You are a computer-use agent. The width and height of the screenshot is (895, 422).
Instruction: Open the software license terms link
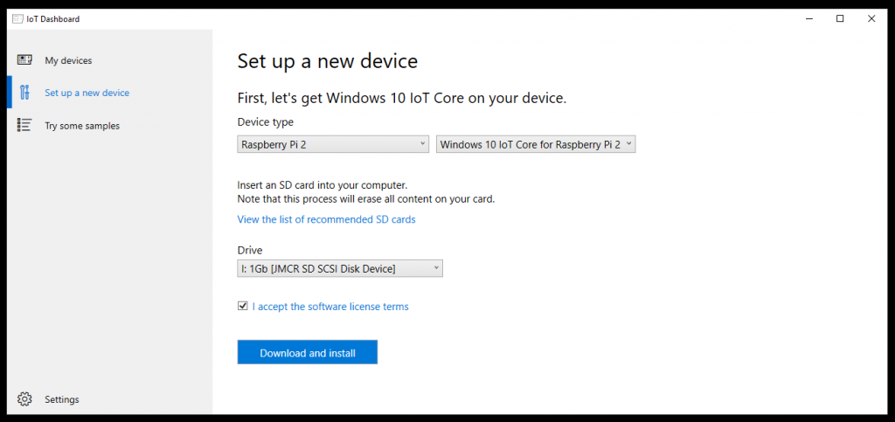(330, 307)
